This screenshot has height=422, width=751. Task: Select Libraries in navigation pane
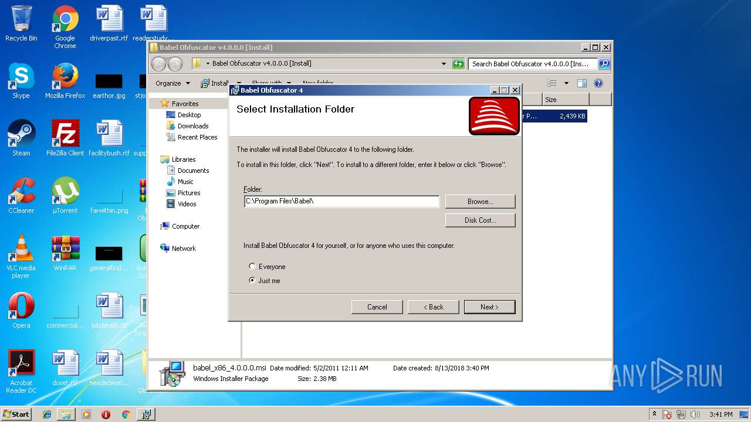coord(184,159)
